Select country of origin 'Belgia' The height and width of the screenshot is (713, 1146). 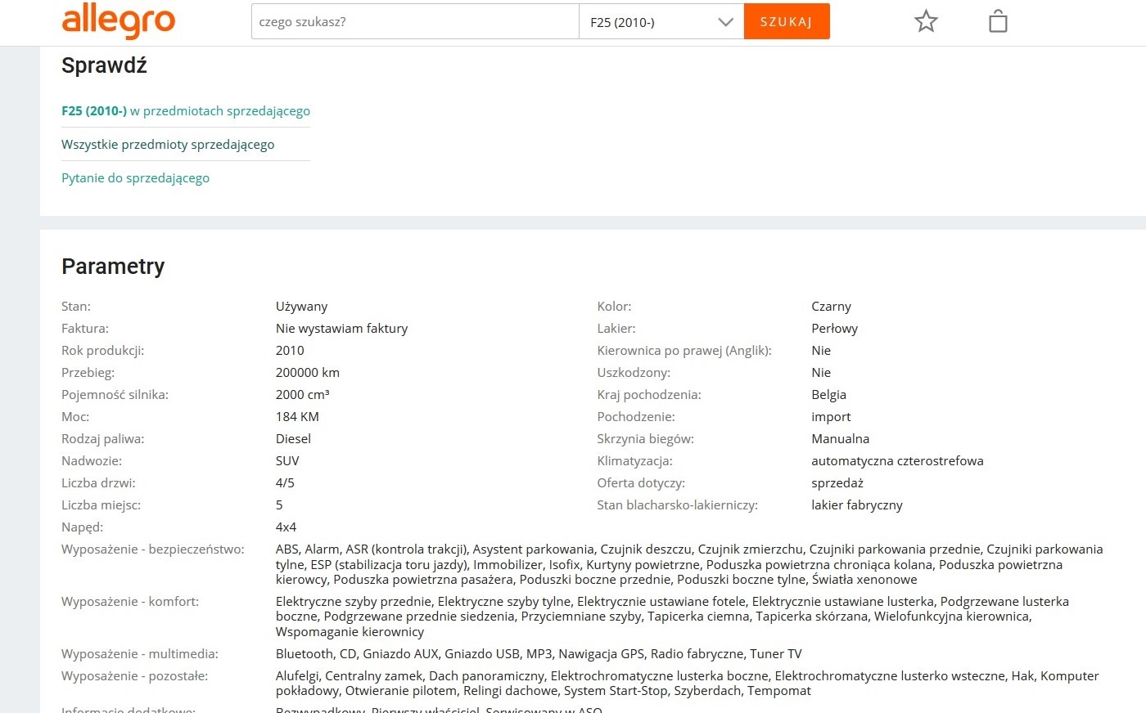pos(828,395)
